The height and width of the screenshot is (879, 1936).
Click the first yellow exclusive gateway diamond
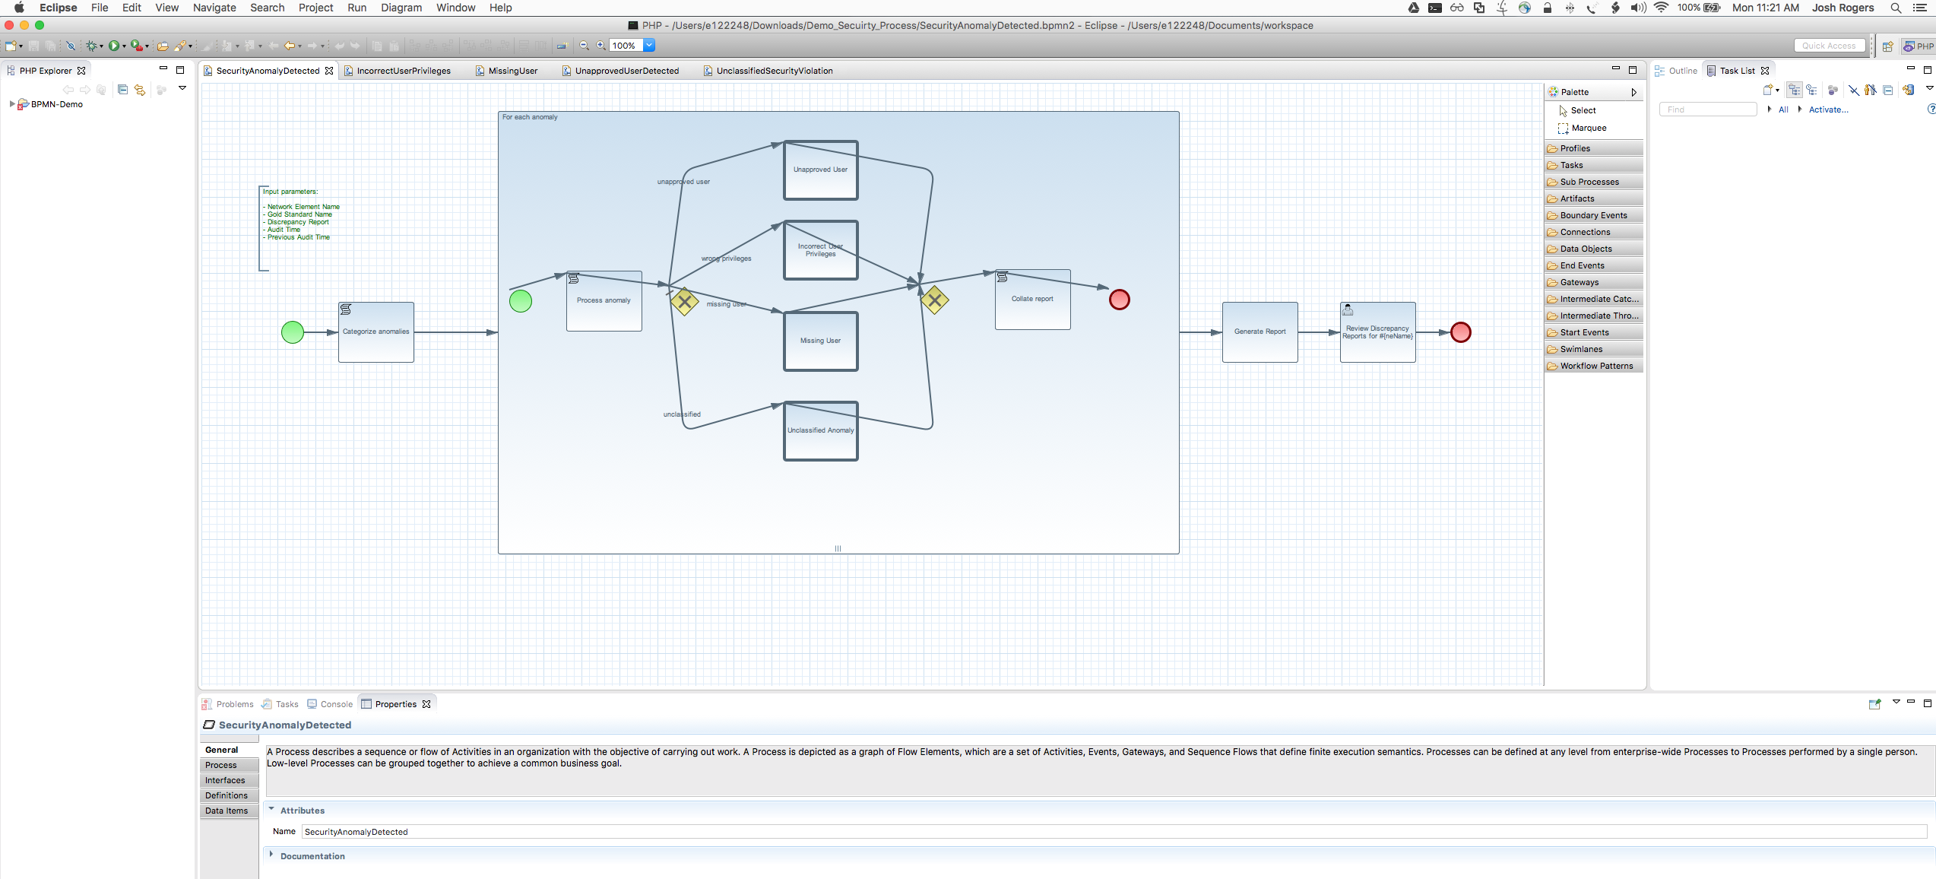click(x=685, y=302)
